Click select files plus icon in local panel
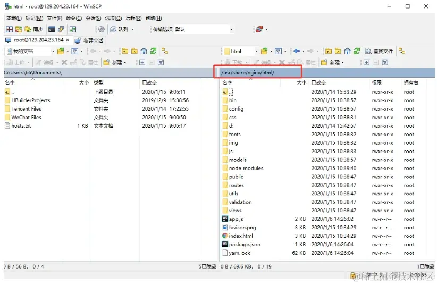 142,62
